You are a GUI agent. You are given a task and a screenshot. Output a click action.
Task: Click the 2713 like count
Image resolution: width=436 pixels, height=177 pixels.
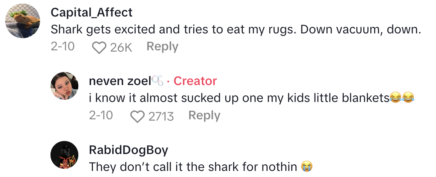click(161, 116)
